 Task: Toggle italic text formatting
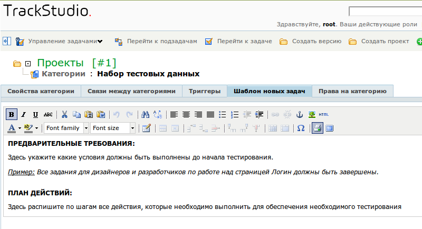pos(23,114)
